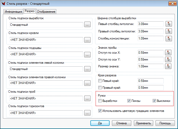Image resolution: width=178 pixels, height=129 pixels.
Task: Click pick icon for Отступ по оси X
Action: point(168,52)
